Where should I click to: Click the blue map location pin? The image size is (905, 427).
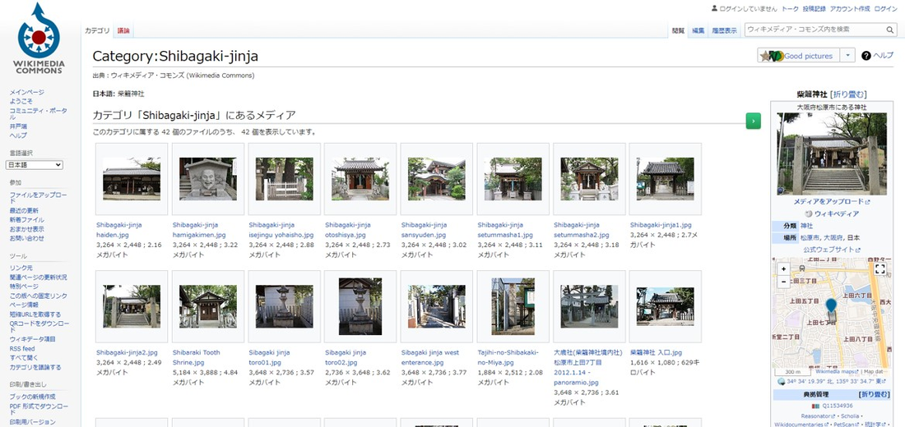click(831, 306)
